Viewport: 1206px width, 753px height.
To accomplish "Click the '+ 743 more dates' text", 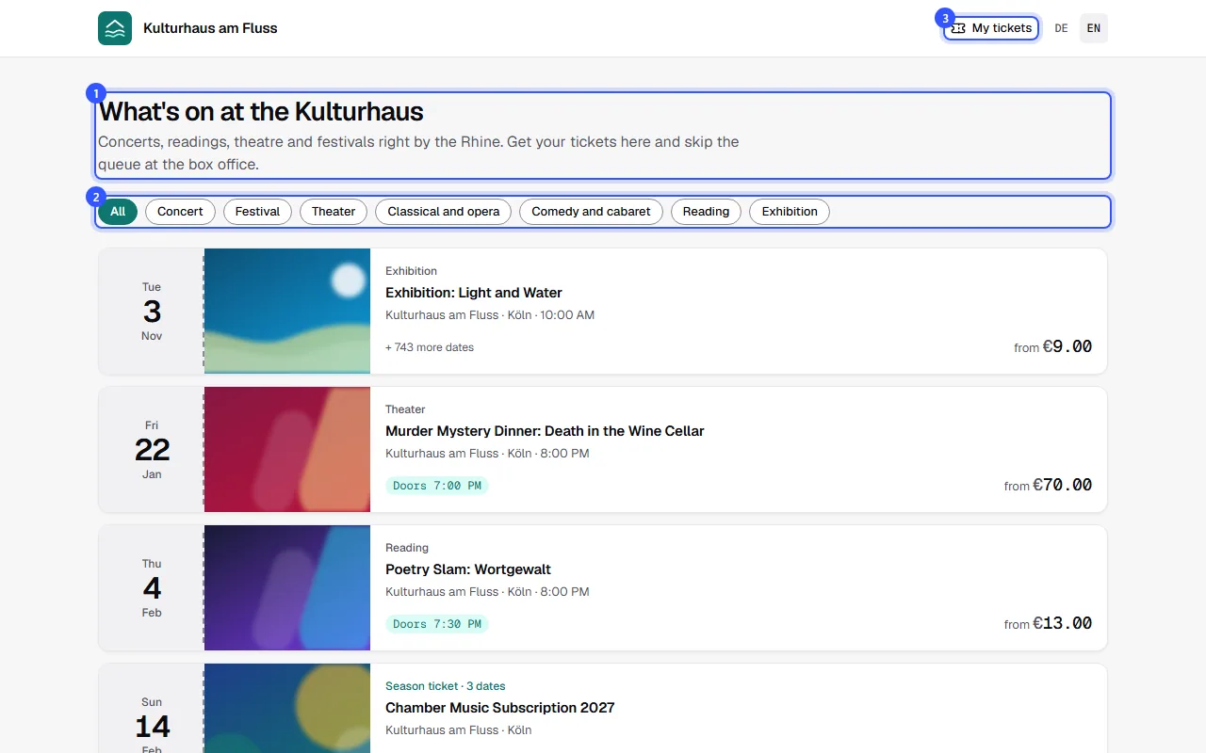I will (x=430, y=347).
